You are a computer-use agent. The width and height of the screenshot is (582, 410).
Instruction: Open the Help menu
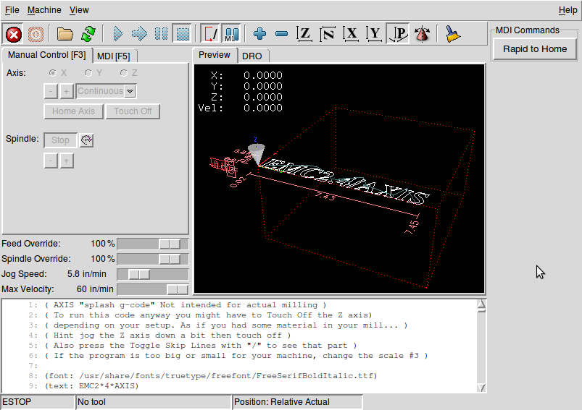568,10
